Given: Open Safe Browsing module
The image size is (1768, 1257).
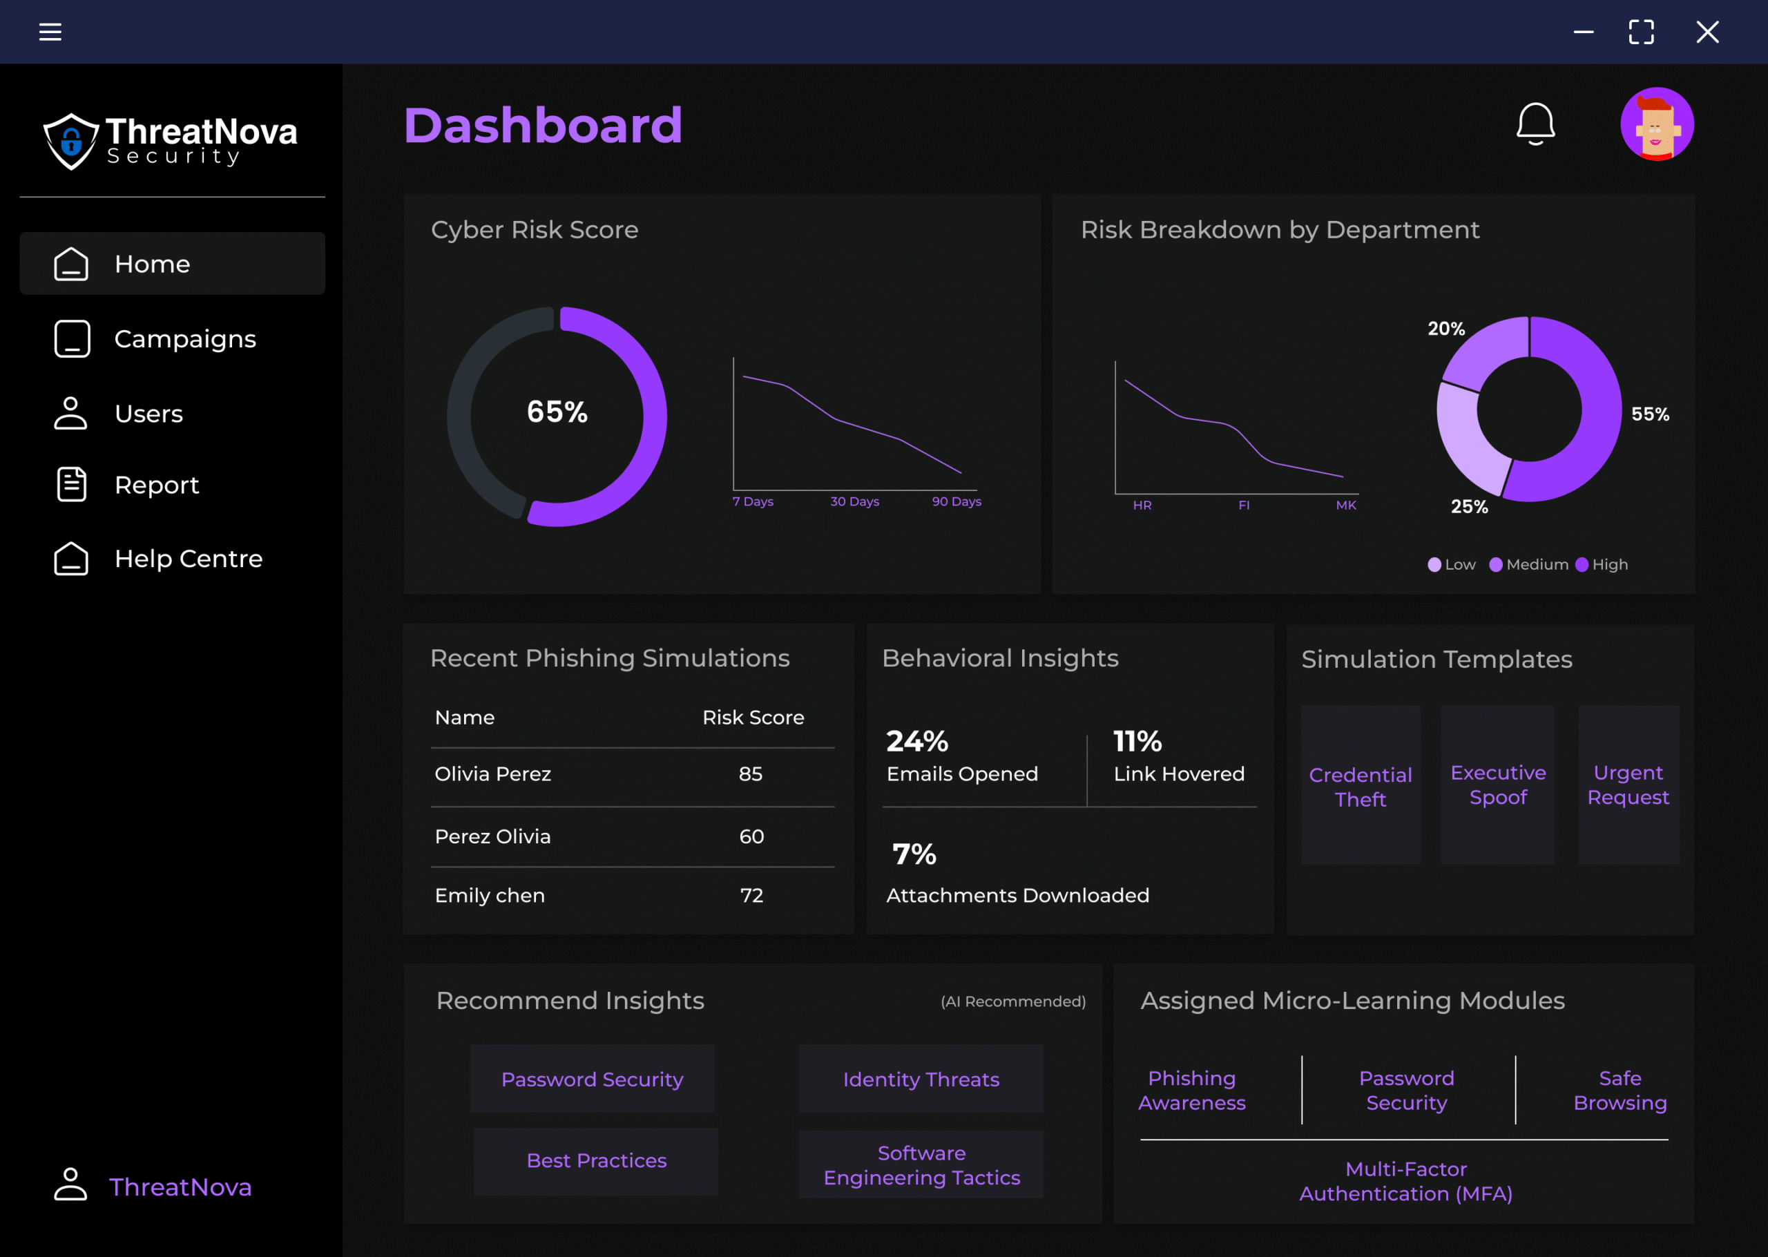Looking at the screenshot, I should coord(1620,1090).
